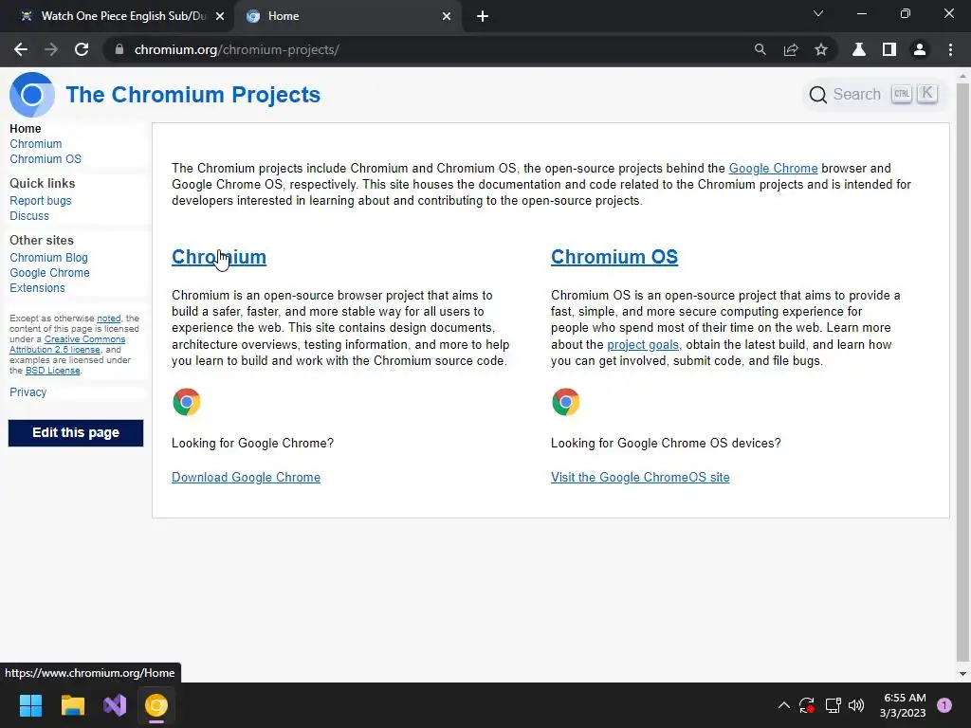The height and width of the screenshot is (728, 971).
Task: Open the Chromium OS heading link
Action: 614,257
